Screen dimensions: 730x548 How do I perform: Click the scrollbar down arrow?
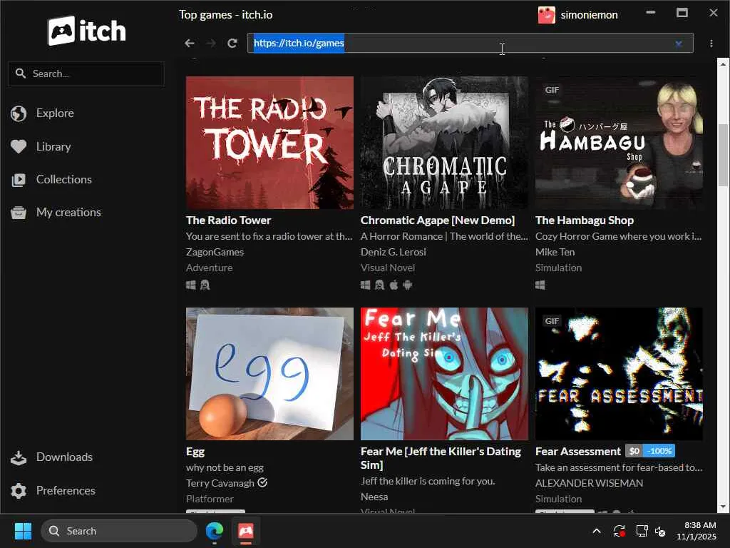click(723, 506)
